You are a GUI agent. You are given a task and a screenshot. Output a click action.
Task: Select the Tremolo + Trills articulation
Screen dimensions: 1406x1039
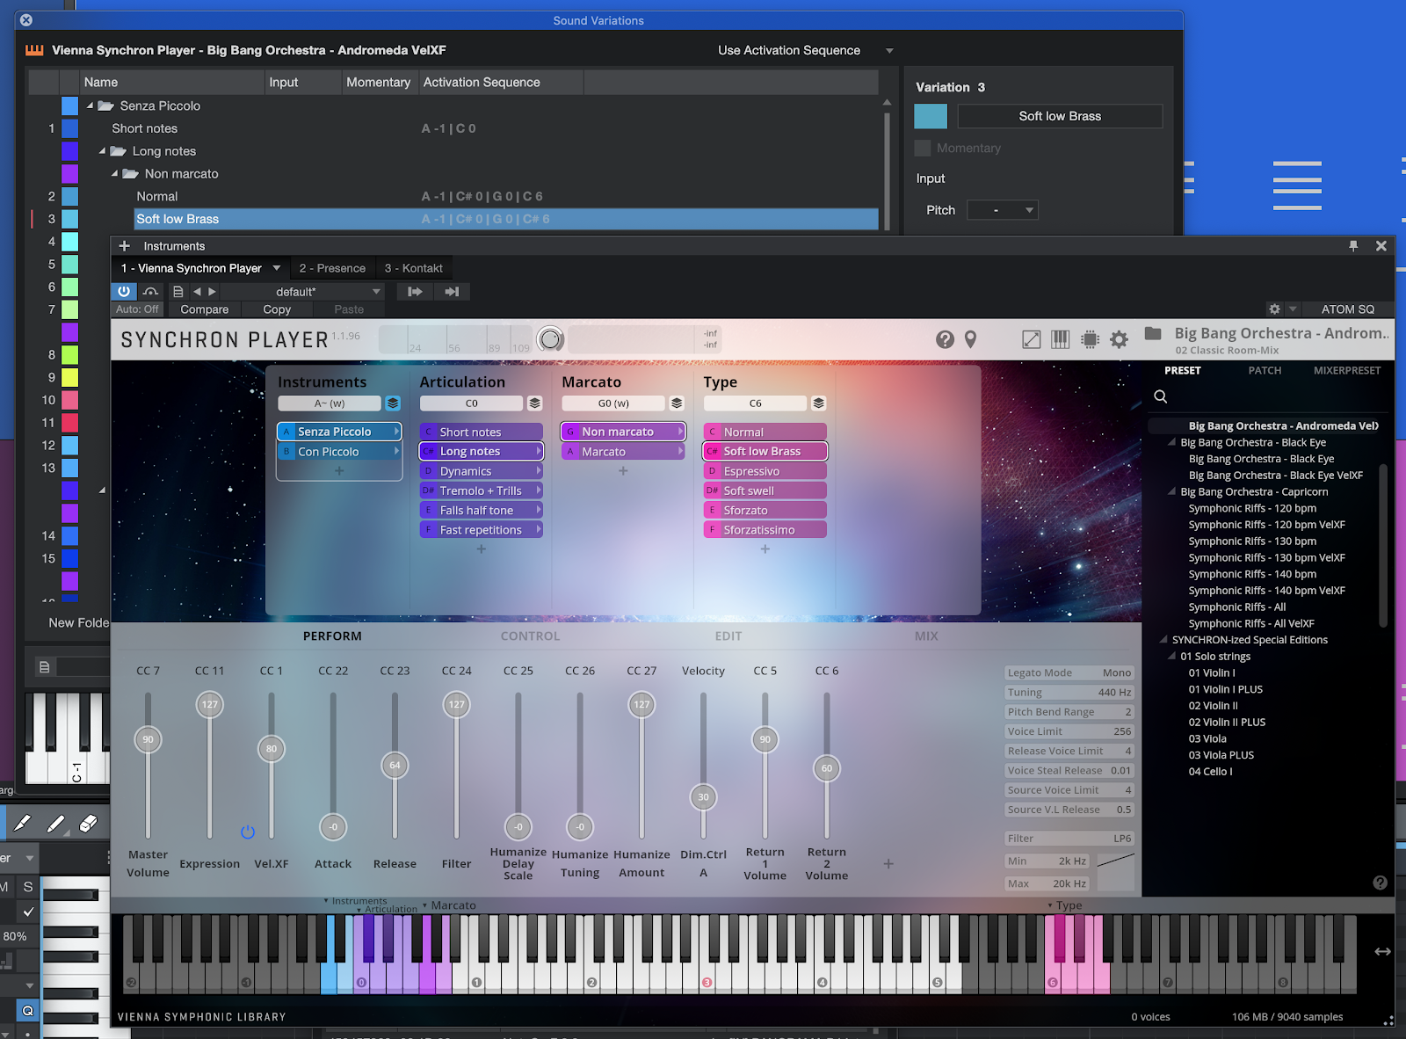click(x=481, y=490)
